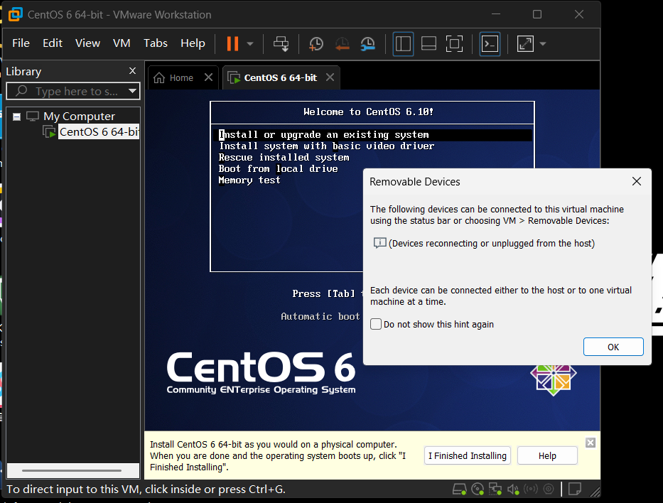Click the VM icon on CentOS tab

[234, 77]
